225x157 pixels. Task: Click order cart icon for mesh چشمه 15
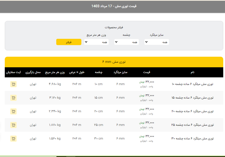tap(13, 98)
